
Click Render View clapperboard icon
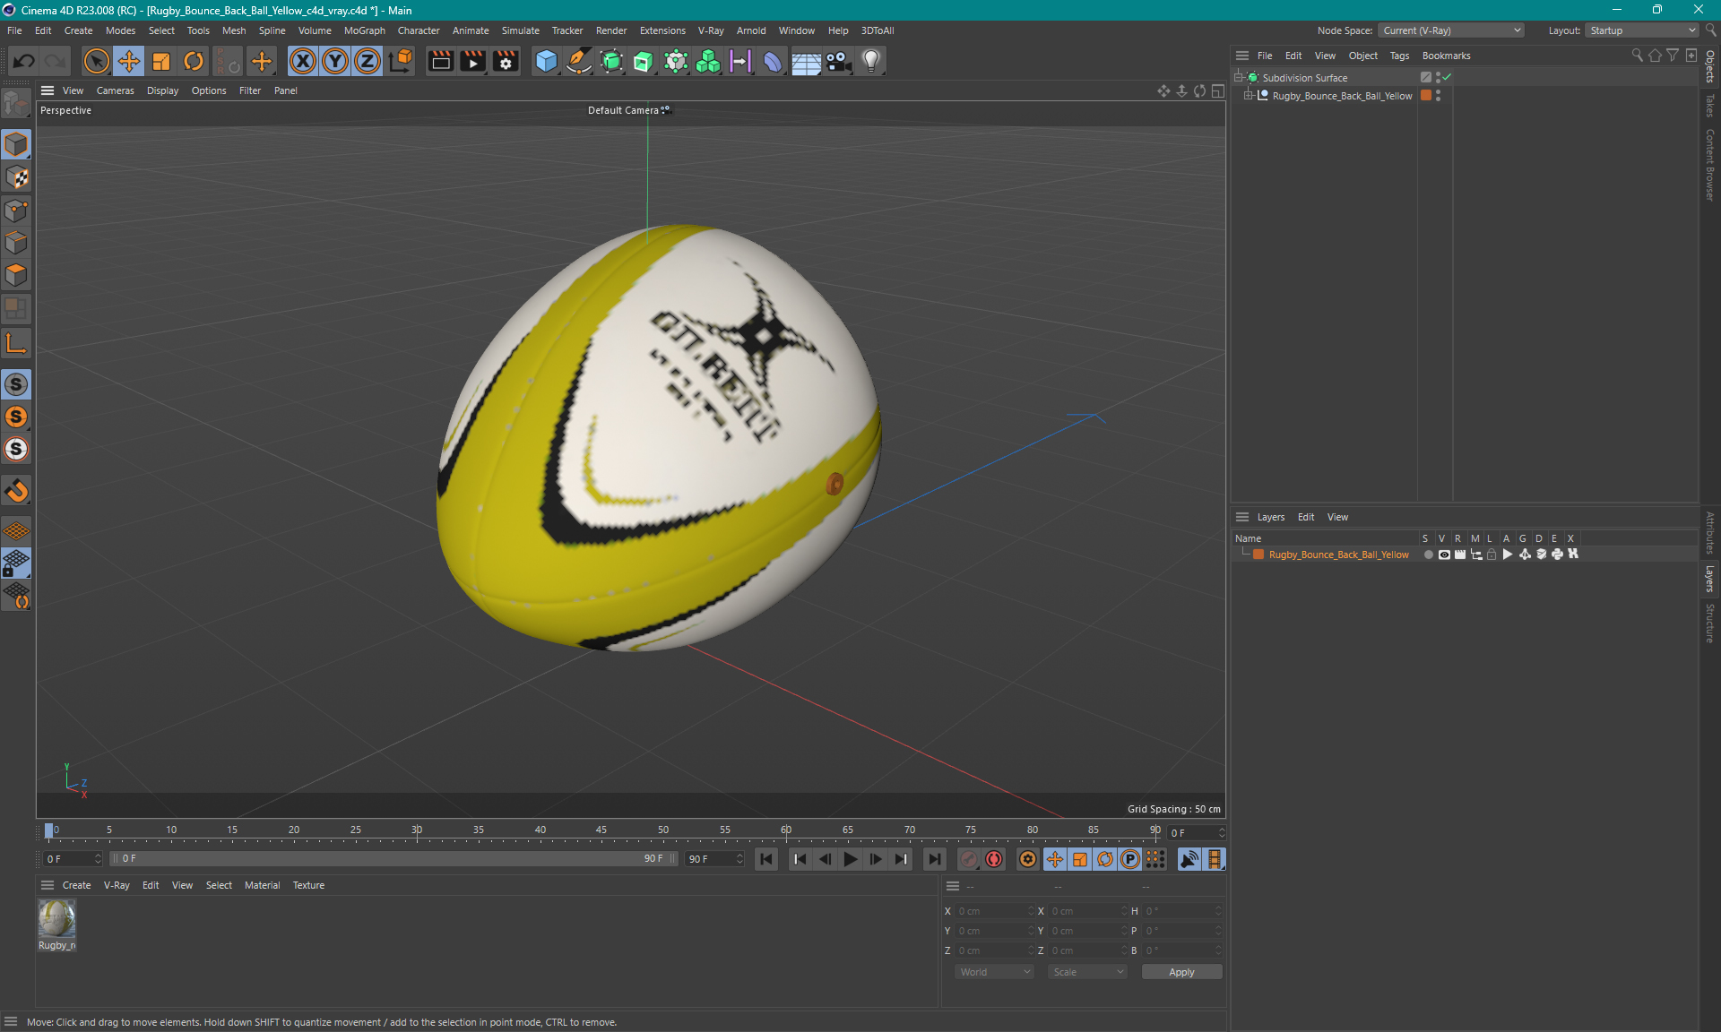[440, 61]
